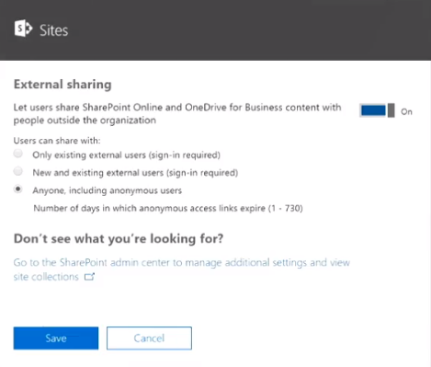Select Only existing external users option
The image size is (431, 367).
coord(18,154)
